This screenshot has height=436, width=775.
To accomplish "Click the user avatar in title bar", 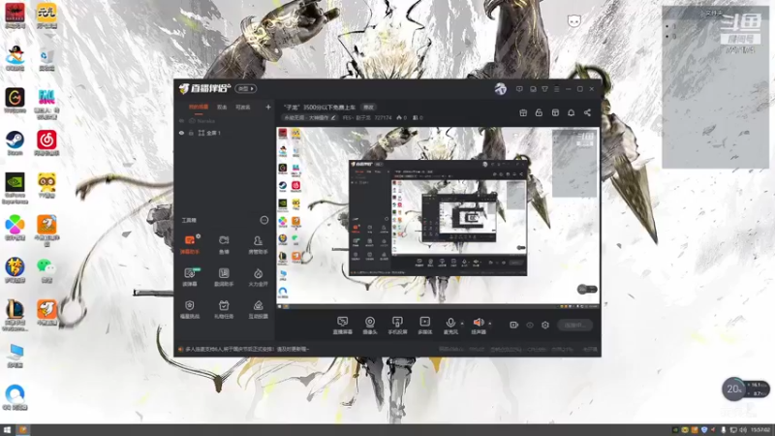I will (500, 89).
